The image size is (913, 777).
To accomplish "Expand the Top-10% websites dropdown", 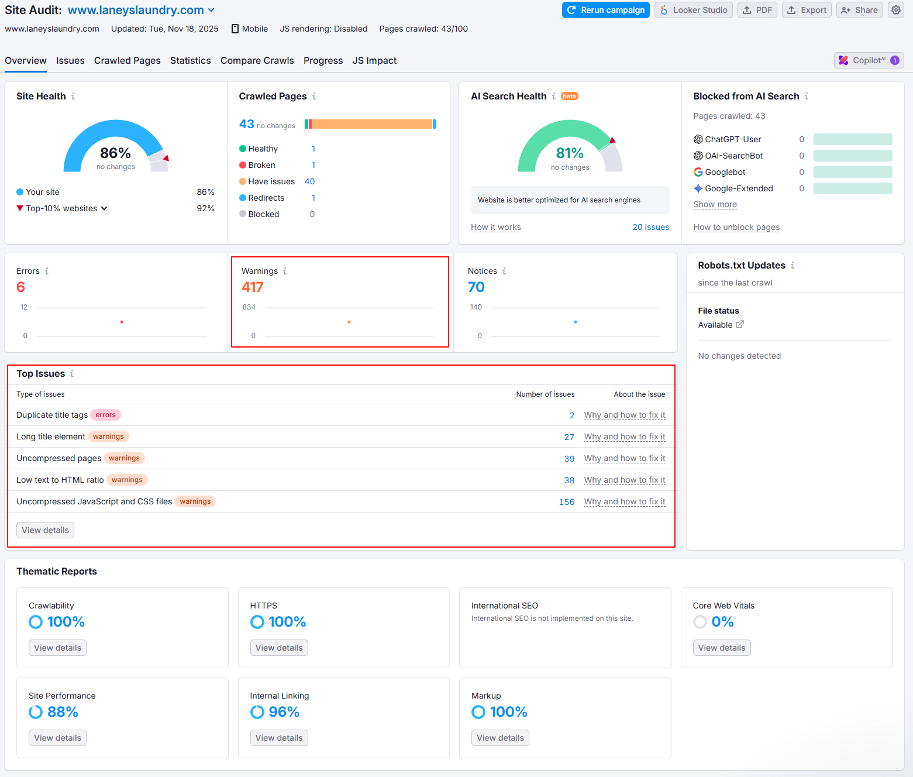I will [x=104, y=208].
